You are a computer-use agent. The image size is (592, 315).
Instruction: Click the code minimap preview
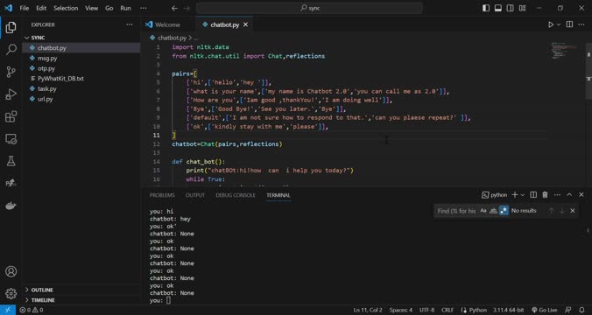(564, 51)
